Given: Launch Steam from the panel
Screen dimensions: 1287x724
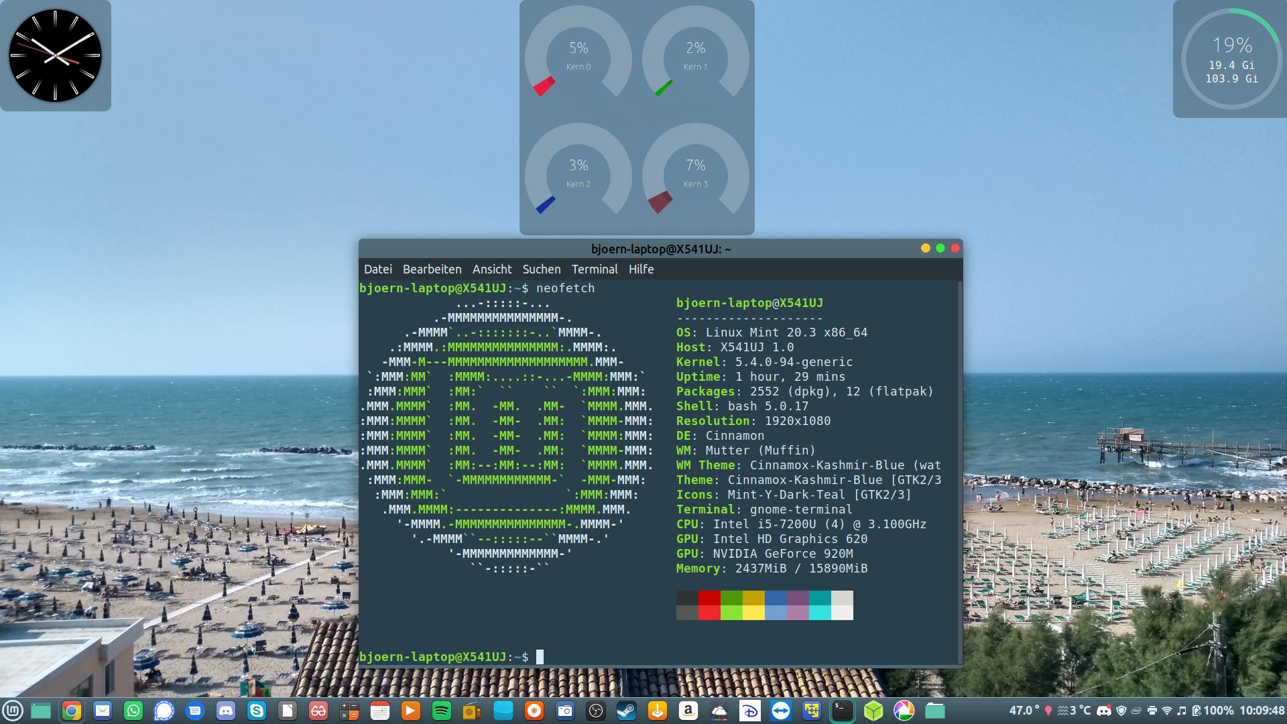Looking at the screenshot, I should (x=627, y=711).
